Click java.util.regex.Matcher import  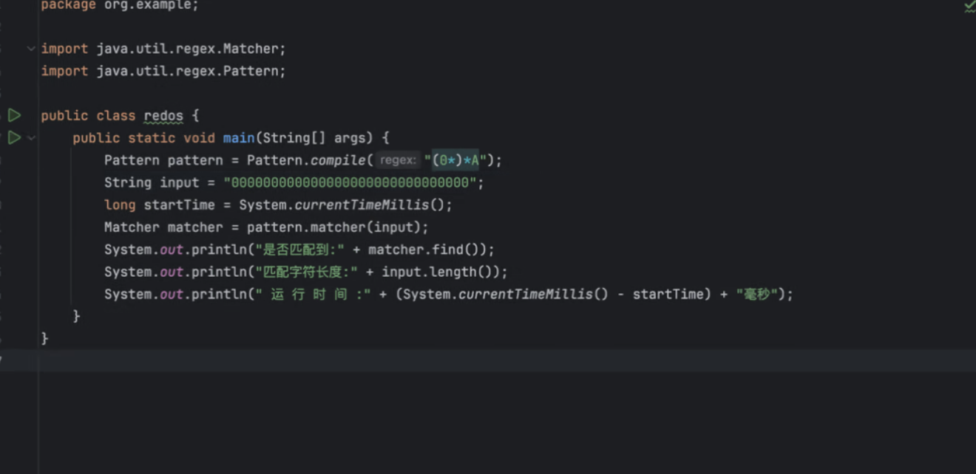point(191,49)
